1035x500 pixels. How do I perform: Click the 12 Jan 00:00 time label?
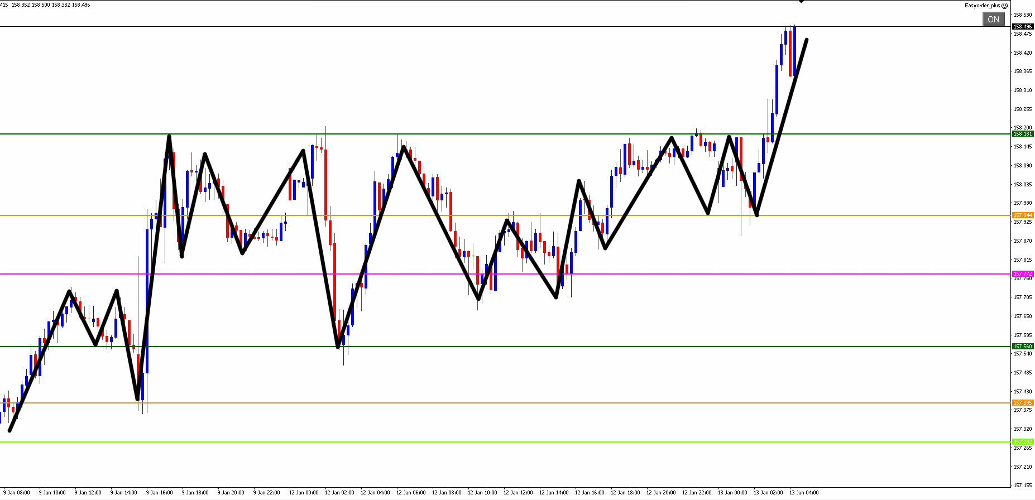tap(304, 493)
